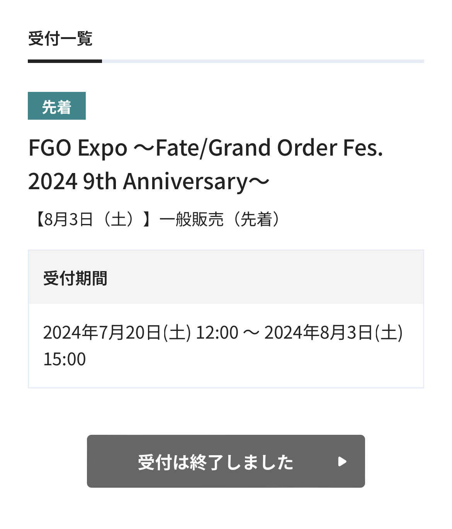Screen dimensions: 452x529
Task: Click the ～ separator between the reception dates
Action: [251, 333]
